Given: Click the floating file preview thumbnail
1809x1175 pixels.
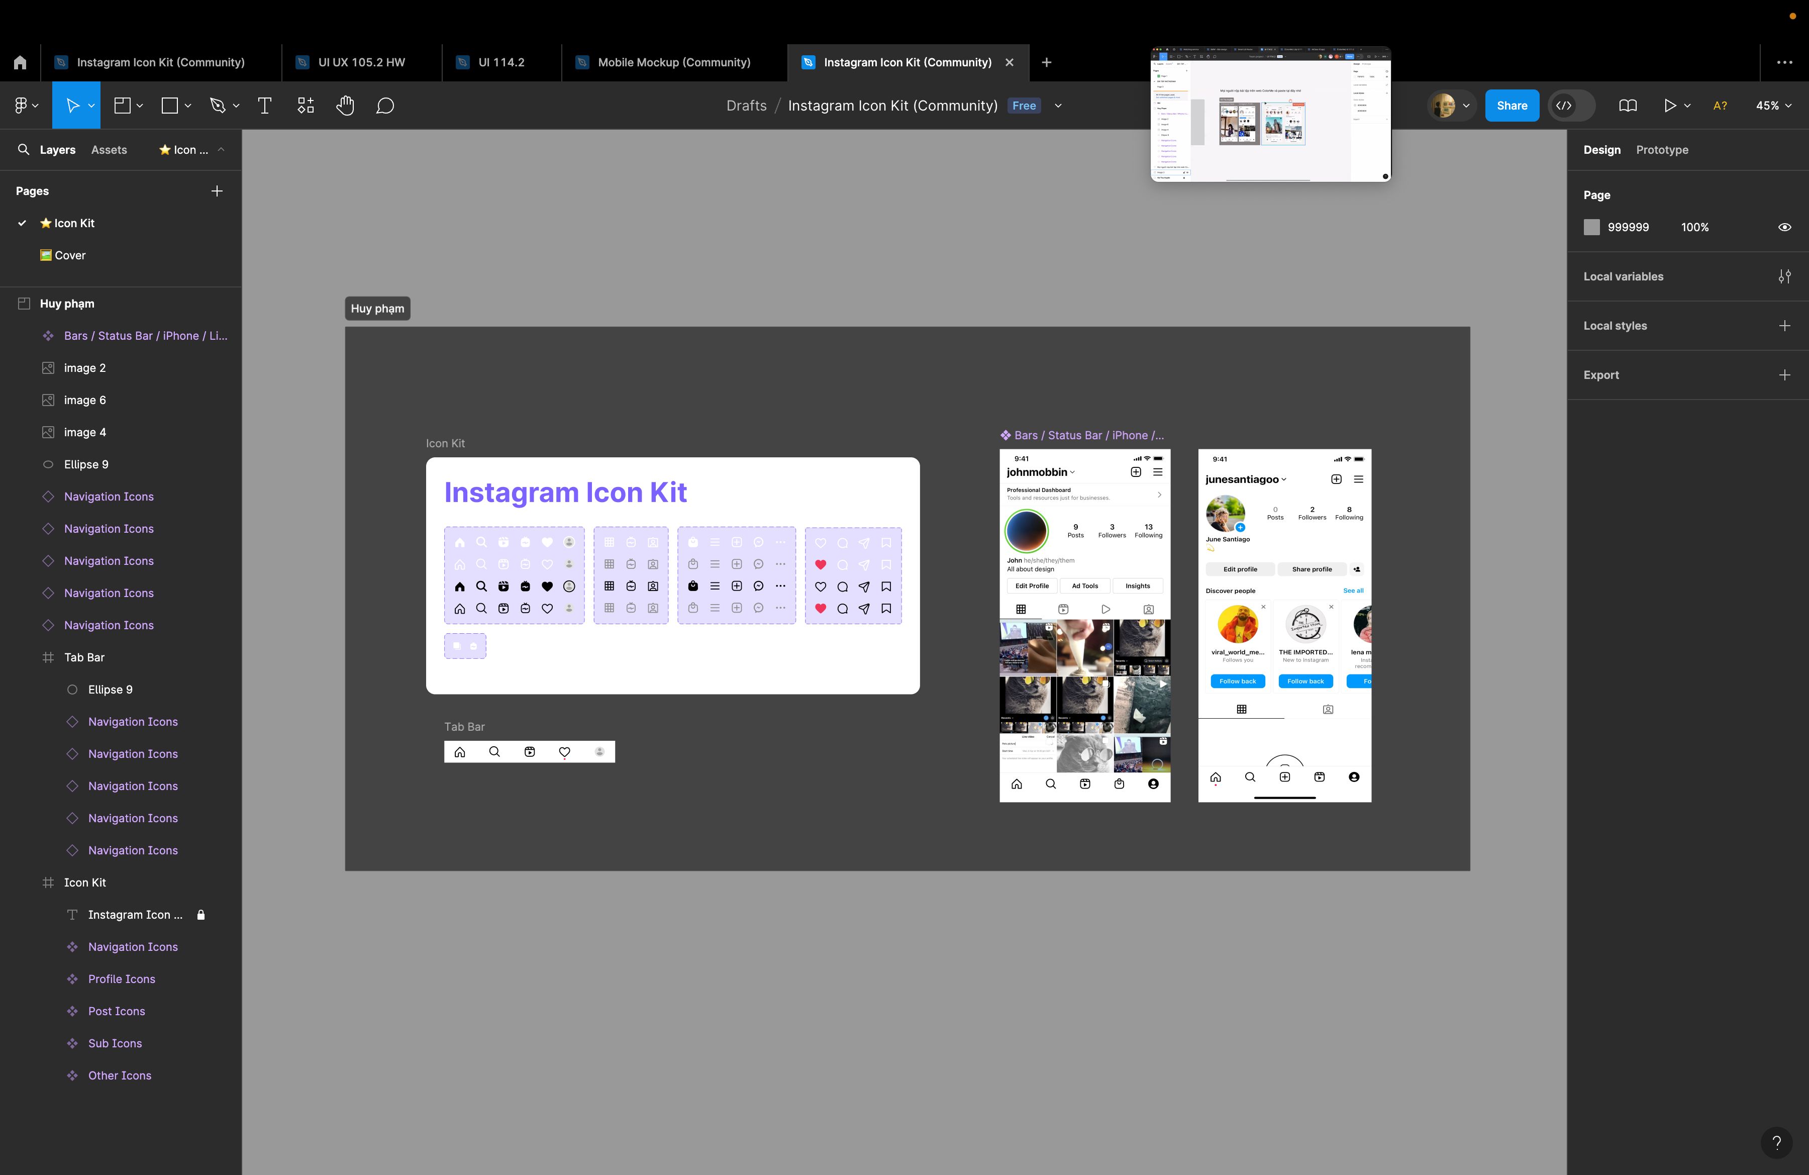Looking at the screenshot, I should pyautogui.click(x=1271, y=114).
